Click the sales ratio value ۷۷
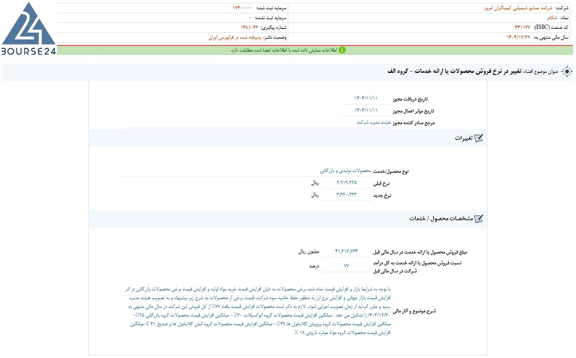Screen dimensions: 576x358 (x=346, y=266)
